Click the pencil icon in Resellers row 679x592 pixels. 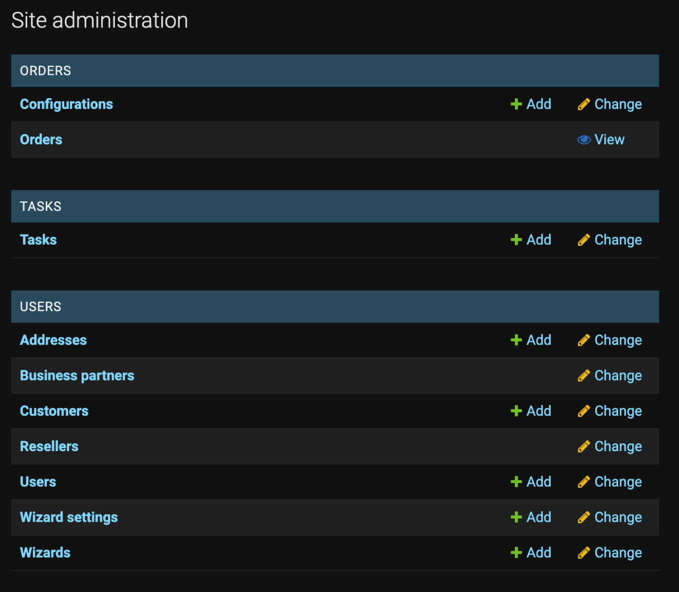tap(584, 446)
